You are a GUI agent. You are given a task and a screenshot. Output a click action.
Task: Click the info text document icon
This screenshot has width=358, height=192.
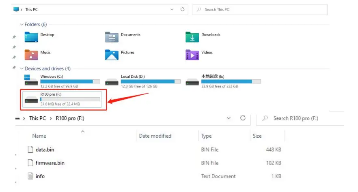(x=30, y=176)
